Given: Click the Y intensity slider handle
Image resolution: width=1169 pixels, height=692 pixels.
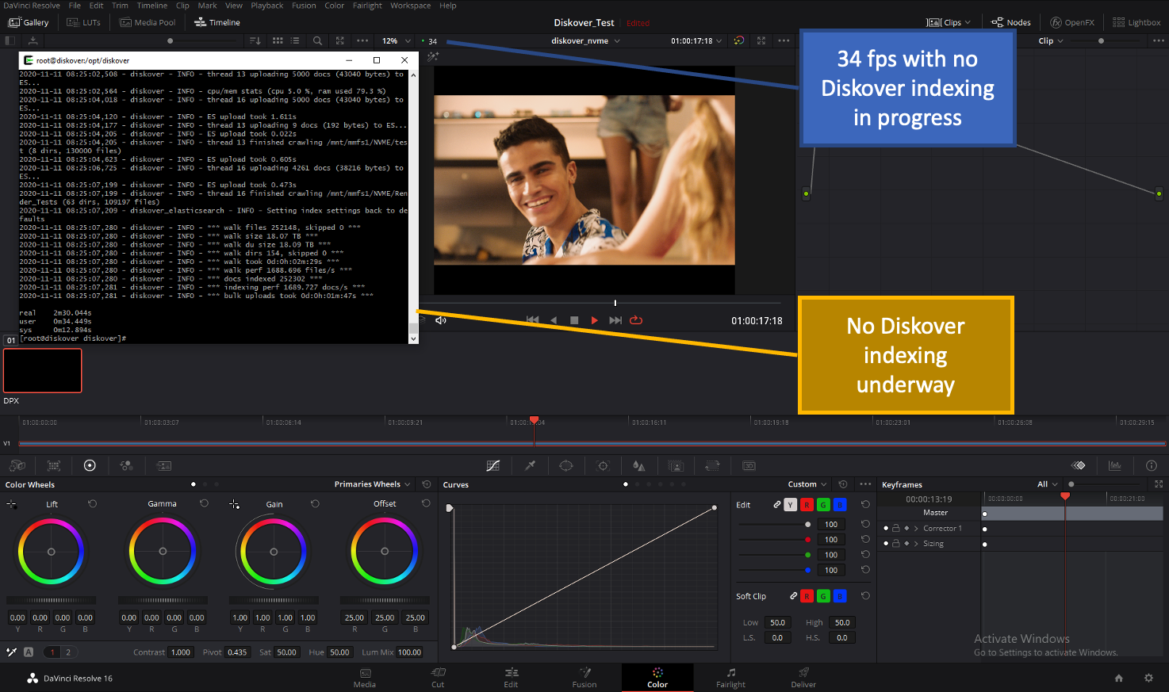Looking at the screenshot, I should click(807, 525).
